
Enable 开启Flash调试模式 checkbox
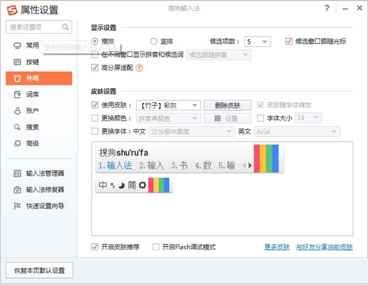click(x=156, y=247)
